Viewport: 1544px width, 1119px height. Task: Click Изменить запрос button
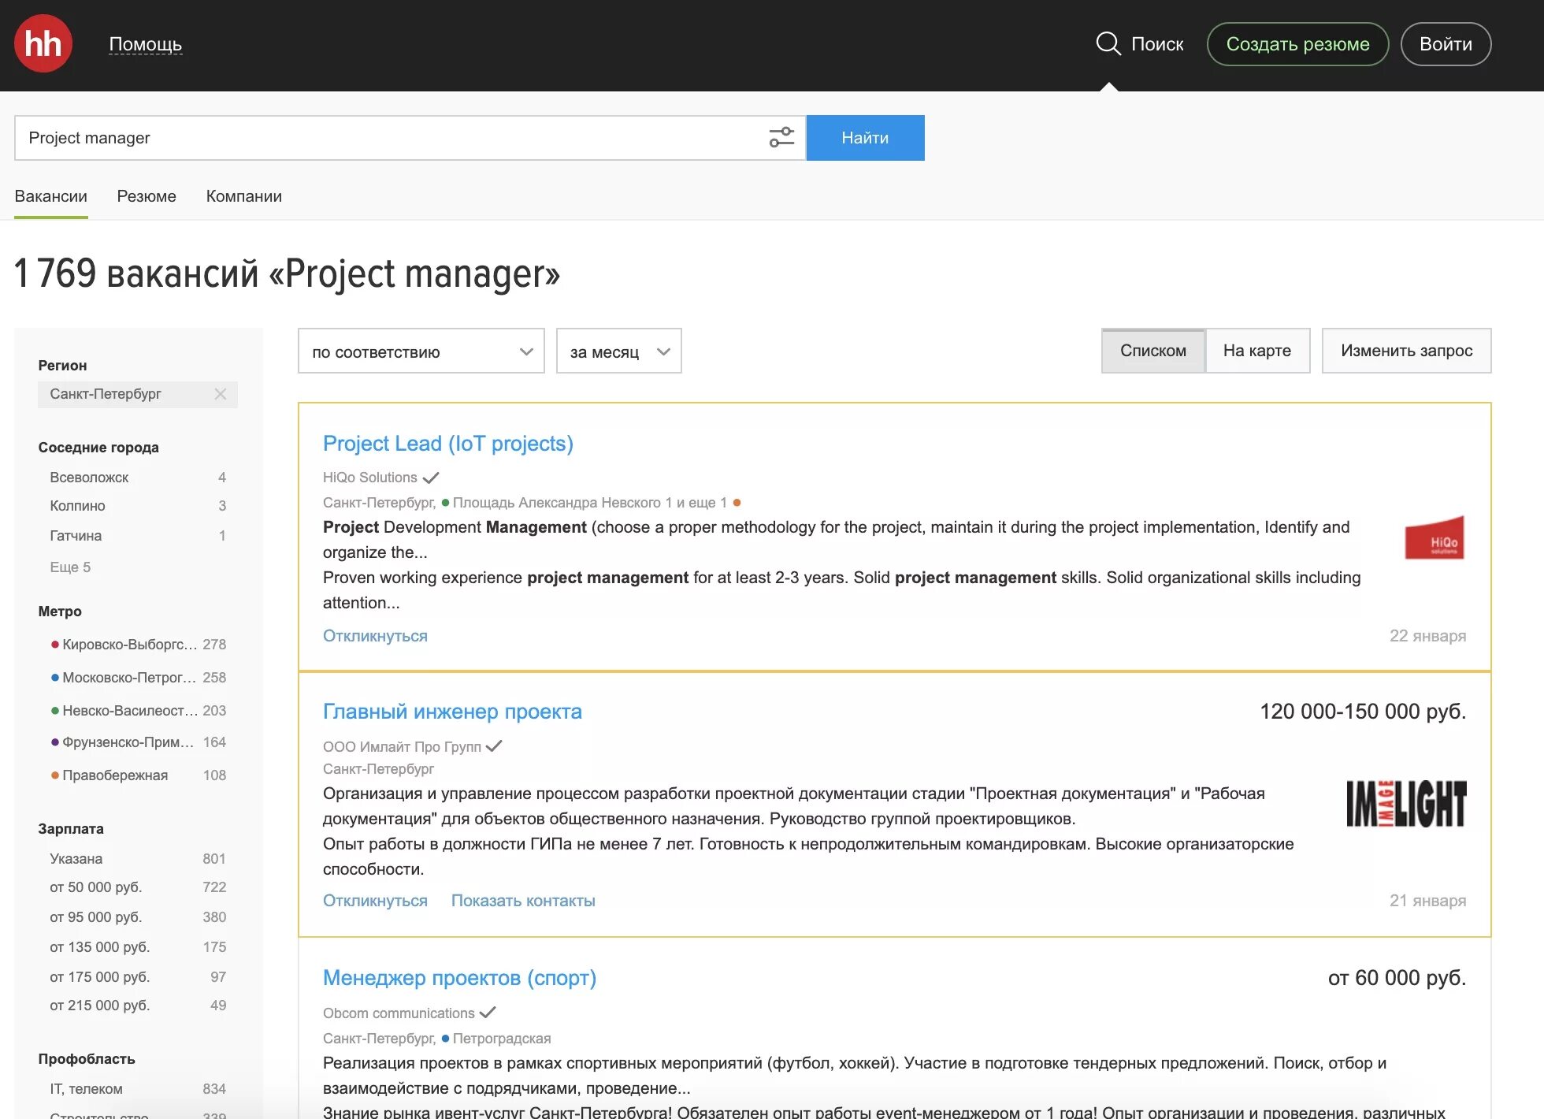[1407, 351]
